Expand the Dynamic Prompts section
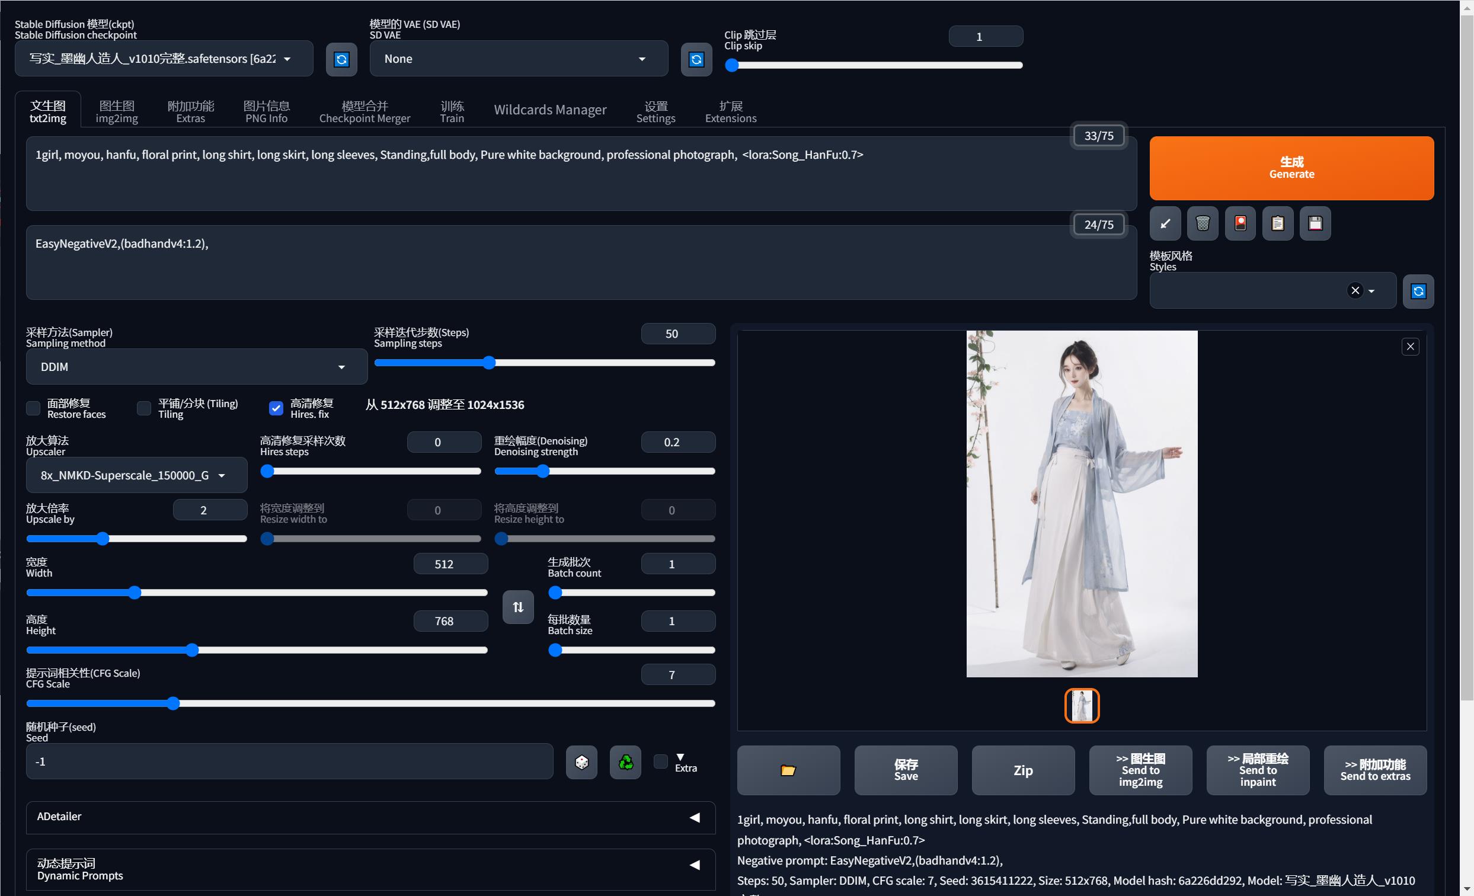This screenshot has height=896, width=1474. tap(370, 869)
